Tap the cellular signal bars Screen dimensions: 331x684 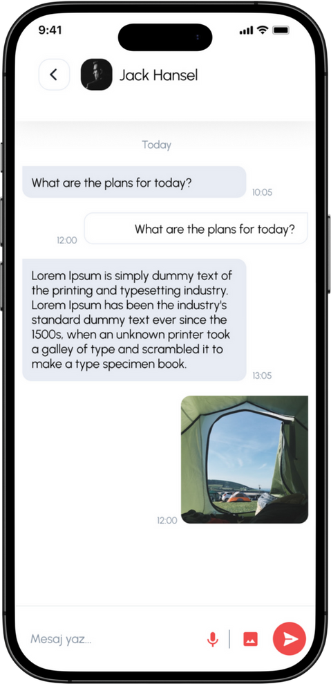tap(247, 30)
